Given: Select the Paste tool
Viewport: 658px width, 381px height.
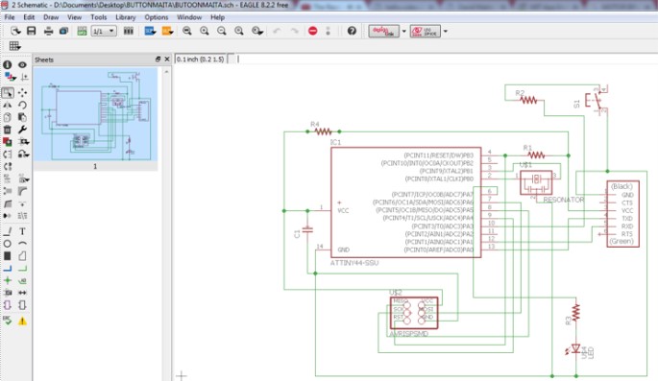Looking at the screenshot, I should 23,117.
